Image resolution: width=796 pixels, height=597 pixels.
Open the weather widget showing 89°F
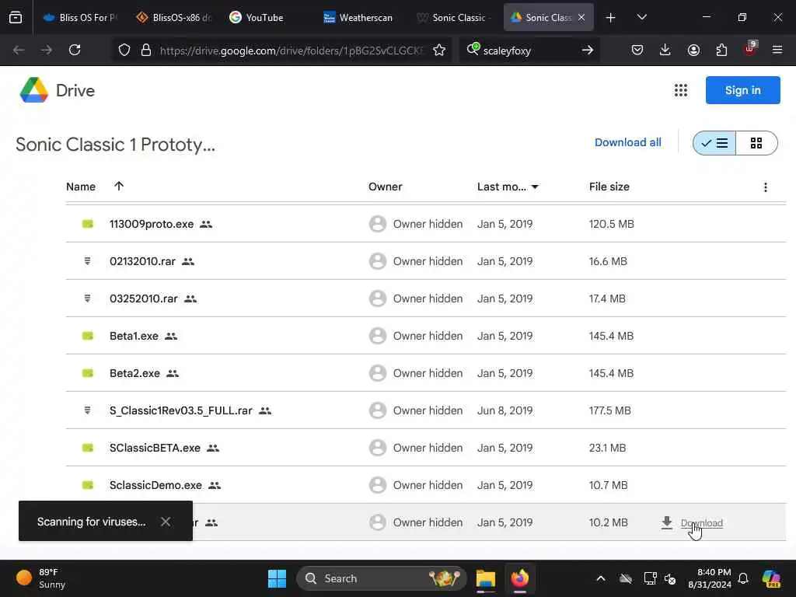(42, 578)
